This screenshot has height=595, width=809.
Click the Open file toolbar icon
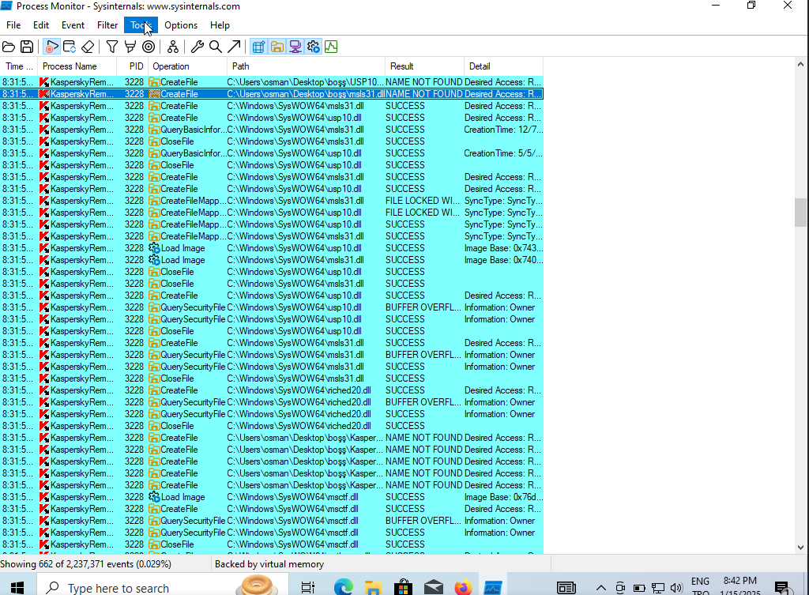9,47
